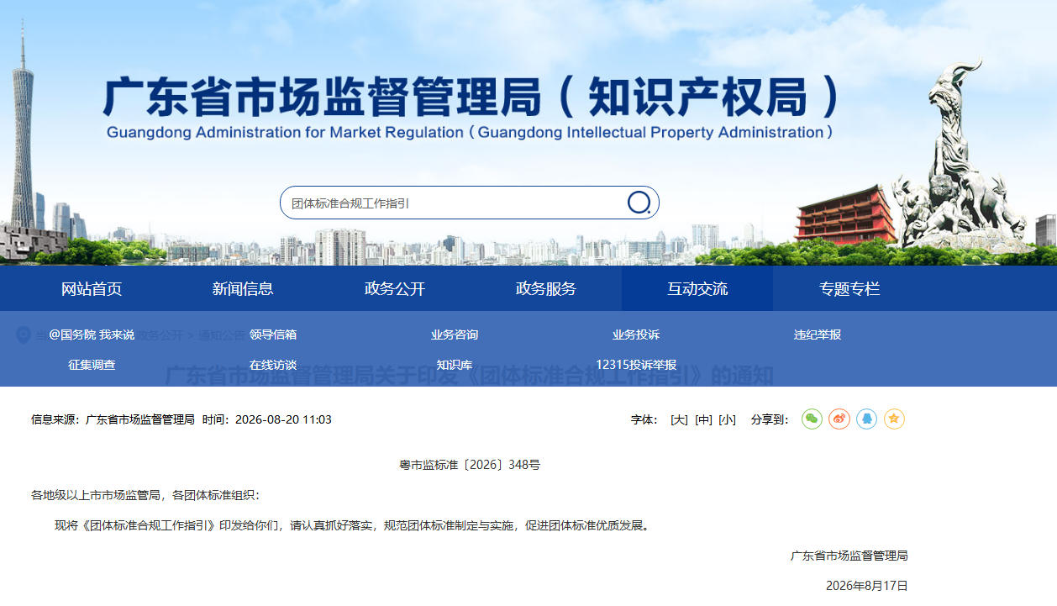1057x606 pixels.
Task: Click the signing line 广东省市场监督管理局 above the date
Action: click(x=849, y=556)
